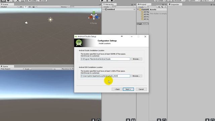215x121 pixels.
Task: Open the Collab dropdown
Action: point(160,1)
